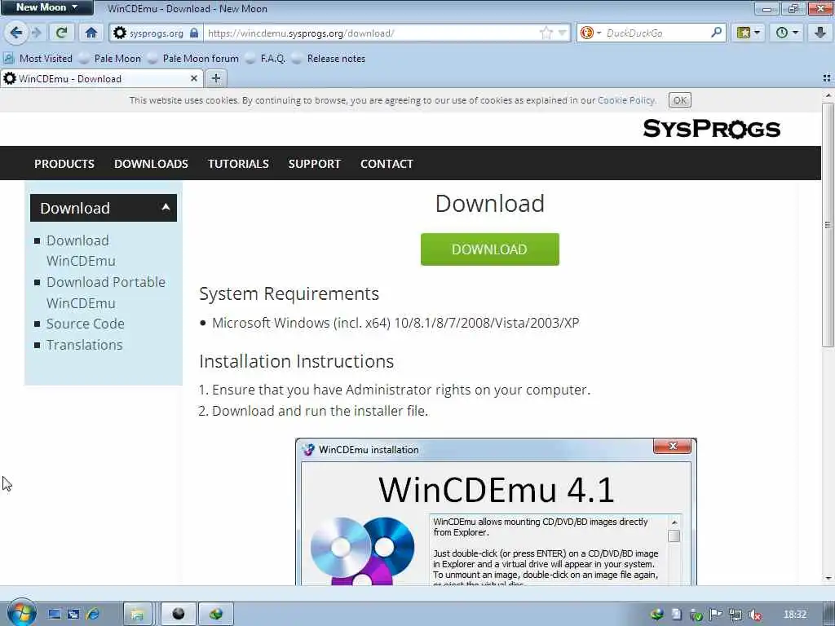The width and height of the screenshot is (835, 626).
Task: Open the bookmarks toolbar button menu
Action: pos(749,33)
